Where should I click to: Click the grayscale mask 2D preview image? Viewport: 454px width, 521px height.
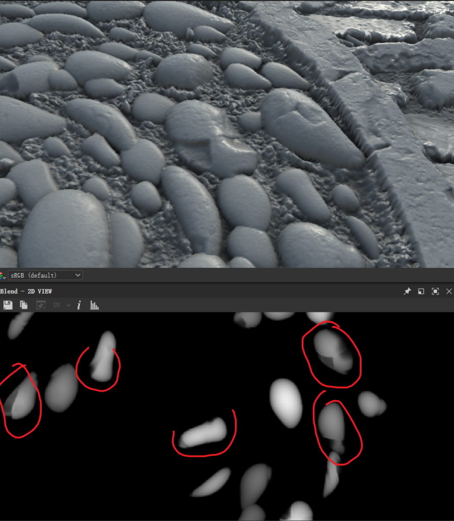coord(227,416)
